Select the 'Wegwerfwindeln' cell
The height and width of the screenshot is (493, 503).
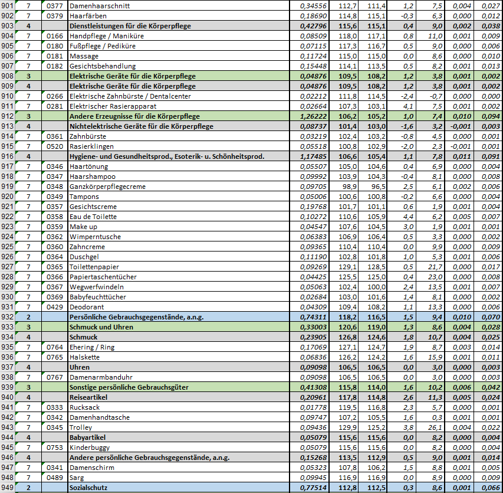pos(97,287)
